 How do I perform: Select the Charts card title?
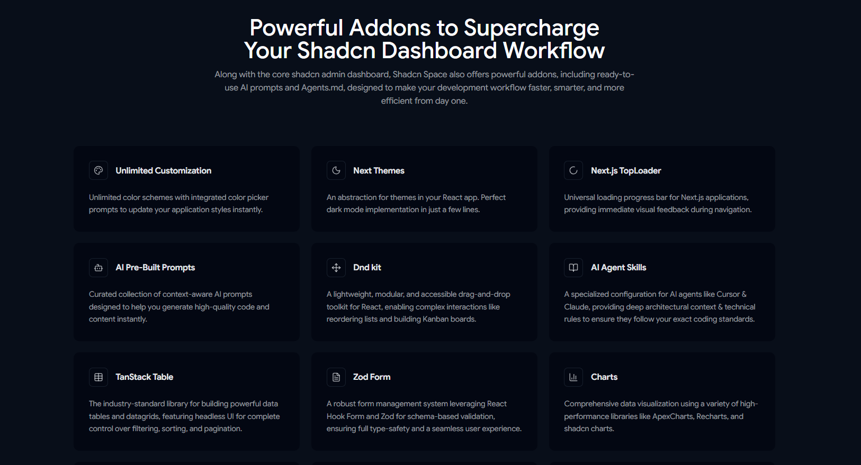coord(604,377)
